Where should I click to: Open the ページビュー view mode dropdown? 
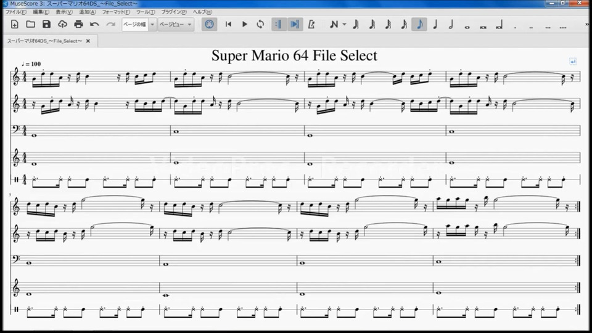pyautogui.click(x=176, y=25)
